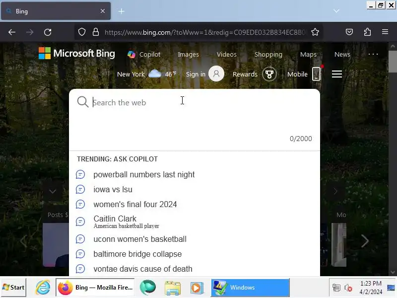Go back using Firefox back arrow

[x=12, y=32]
